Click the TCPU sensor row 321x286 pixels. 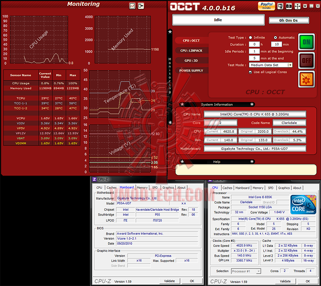click(x=41, y=98)
